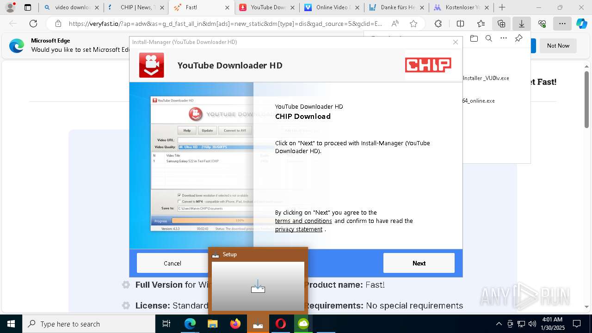592x333 pixels.
Task: Start Read aloud from address bar
Action: (395, 24)
